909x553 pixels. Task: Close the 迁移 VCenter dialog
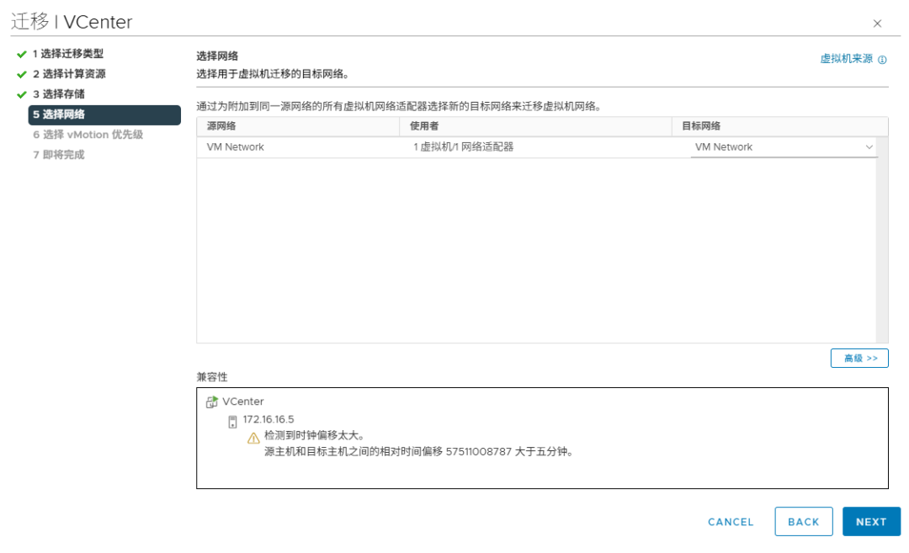tap(877, 24)
